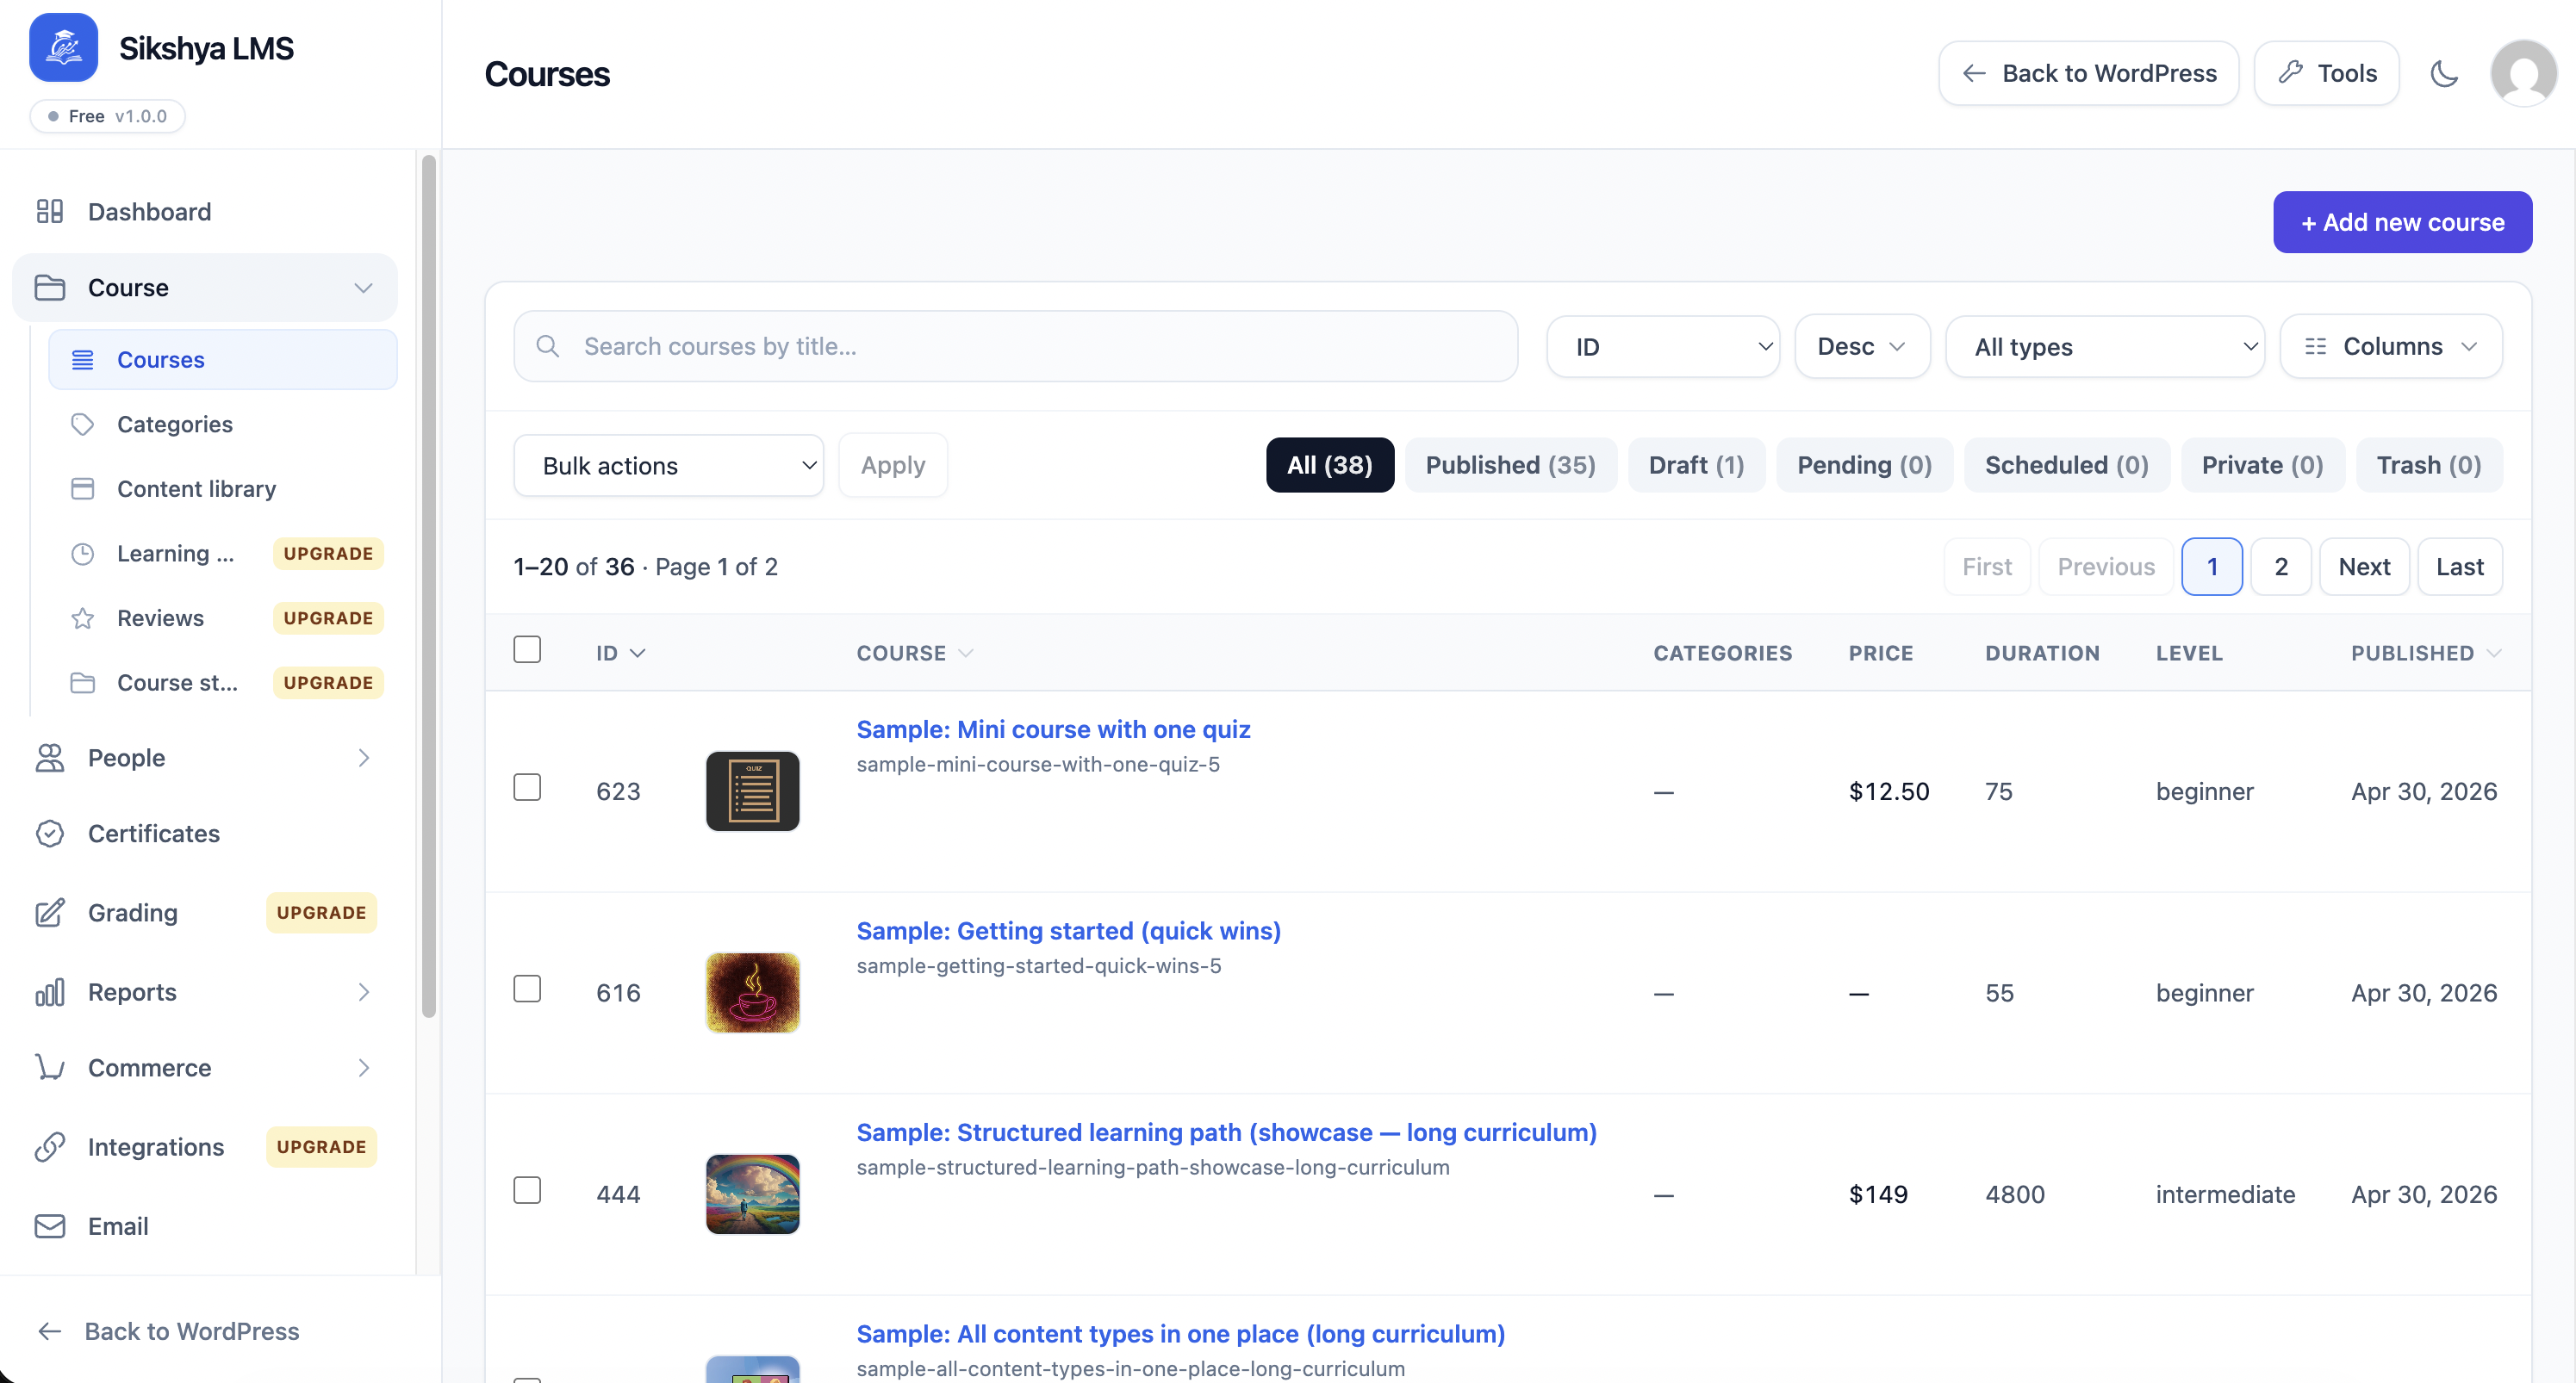Click the sidebar vertical scrollbar
The height and width of the screenshot is (1383, 2576).
click(429, 585)
